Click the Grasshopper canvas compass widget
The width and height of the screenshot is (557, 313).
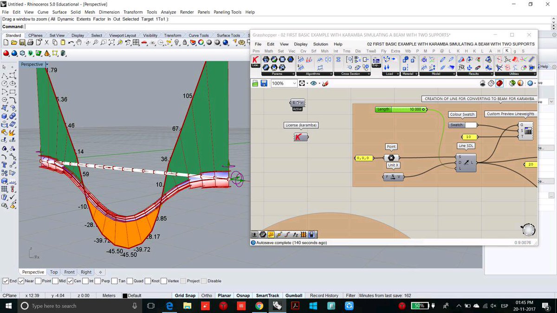click(x=528, y=229)
